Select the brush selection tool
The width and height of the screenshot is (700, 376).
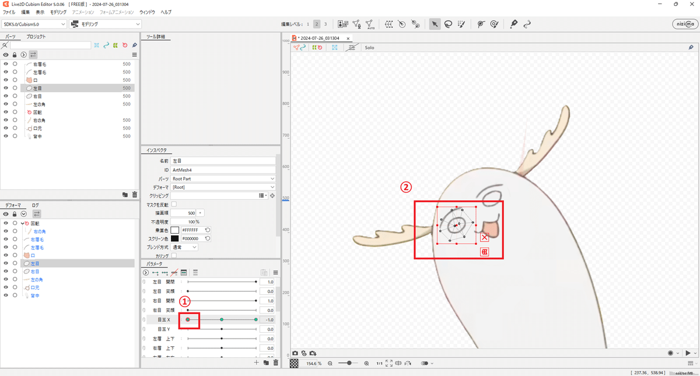pos(461,24)
